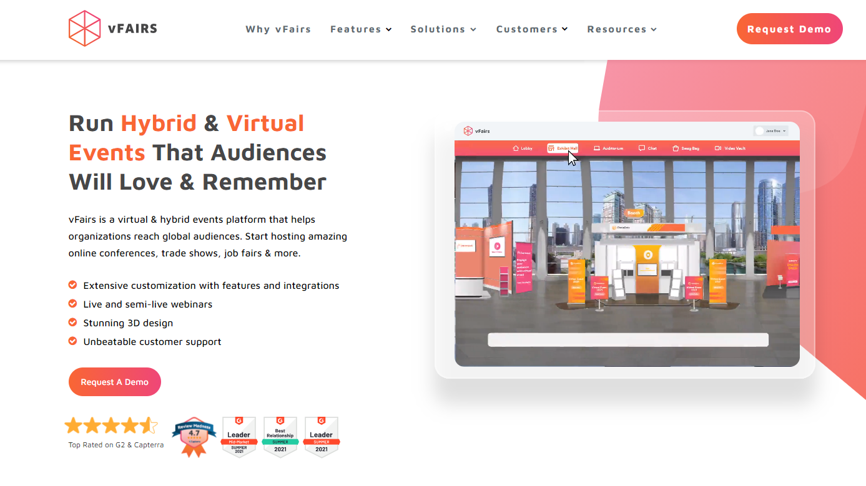Select Exhibit Hall in demo preview

(563, 148)
